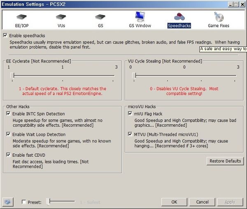Select the Speedhacks pills icon
Viewport: 247px width, 209px height.
tap(179, 17)
